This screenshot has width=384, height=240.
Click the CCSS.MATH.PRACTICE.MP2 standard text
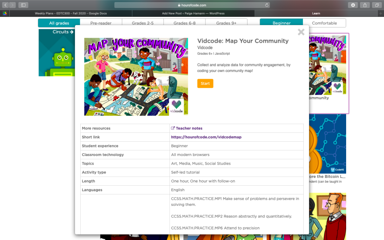tap(231, 216)
